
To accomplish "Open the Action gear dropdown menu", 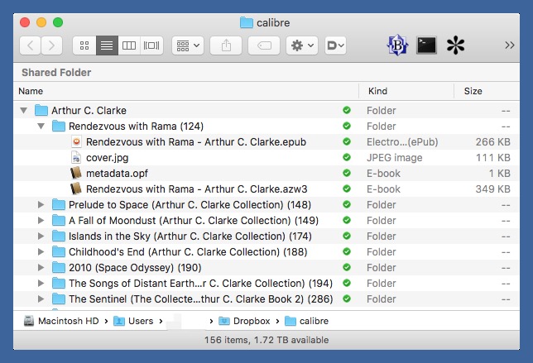I will tap(301, 46).
